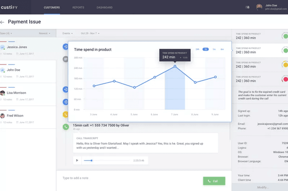This screenshot has height=191, width=288.
Task: Click the audio playback progress slider
Action: tap(107, 161)
